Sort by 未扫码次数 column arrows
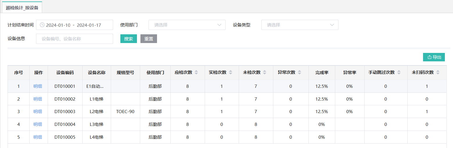Screen dimensions: 453x148 point(438,72)
